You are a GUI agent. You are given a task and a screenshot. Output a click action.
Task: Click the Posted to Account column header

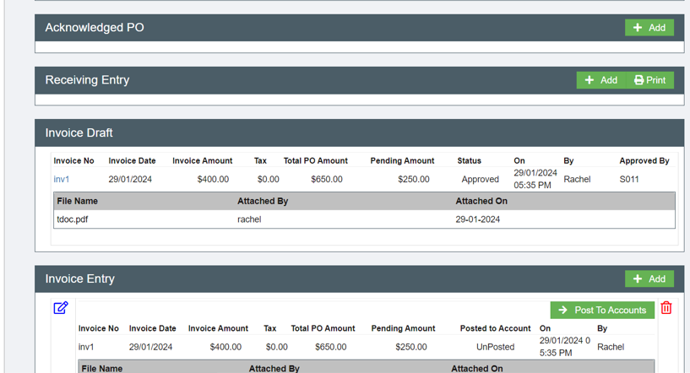(495, 328)
